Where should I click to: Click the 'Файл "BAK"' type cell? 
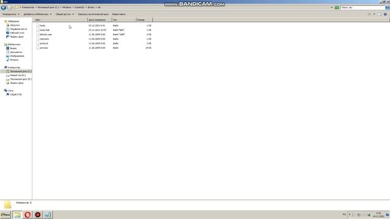point(119,30)
